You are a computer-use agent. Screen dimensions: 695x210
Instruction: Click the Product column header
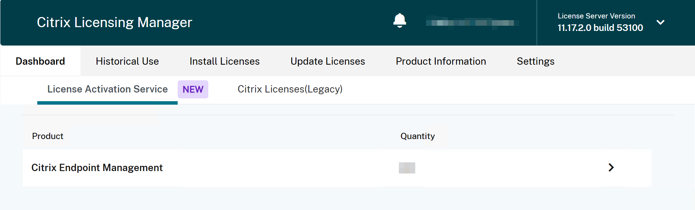(48, 136)
